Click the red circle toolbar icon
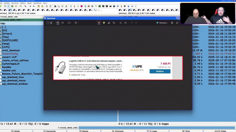Viewport: 236px width, 132px height. pos(81,6)
